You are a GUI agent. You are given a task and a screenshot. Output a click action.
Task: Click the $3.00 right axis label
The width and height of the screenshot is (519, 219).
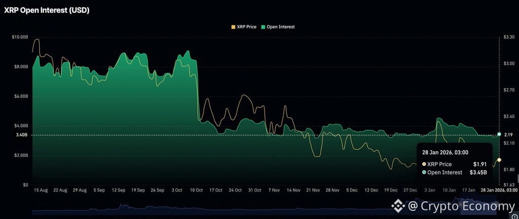pyautogui.click(x=508, y=64)
